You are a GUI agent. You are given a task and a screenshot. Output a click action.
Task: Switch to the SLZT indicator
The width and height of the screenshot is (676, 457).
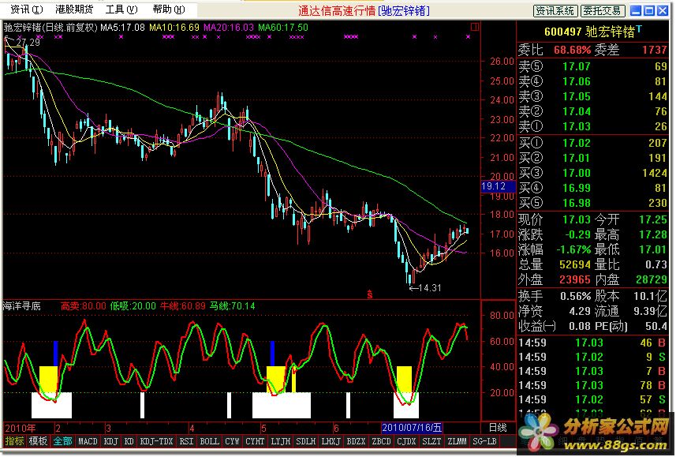432,441
